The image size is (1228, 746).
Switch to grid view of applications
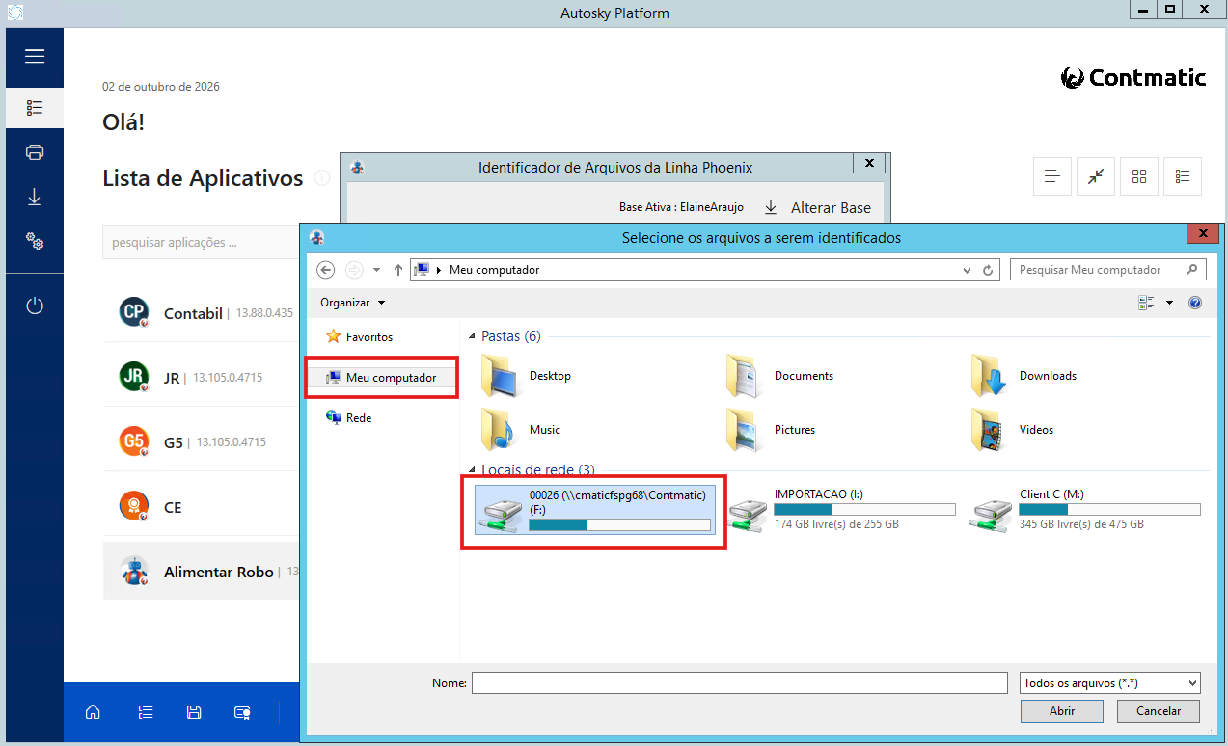tap(1139, 176)
